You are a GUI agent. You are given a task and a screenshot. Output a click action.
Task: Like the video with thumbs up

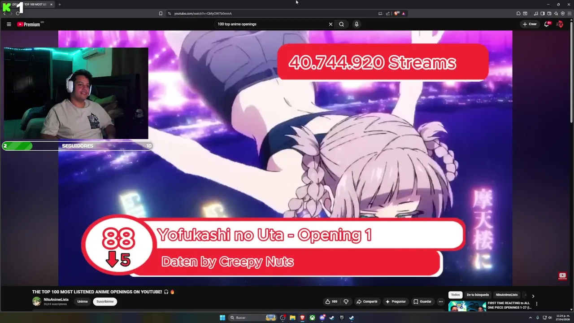coord(331,301)
